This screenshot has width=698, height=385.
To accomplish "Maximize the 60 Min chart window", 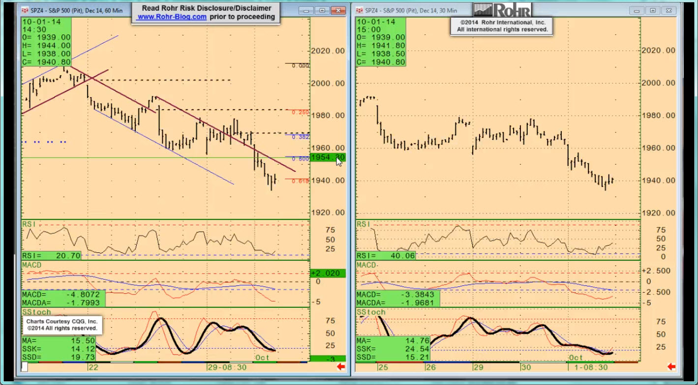I will point(322,10).
